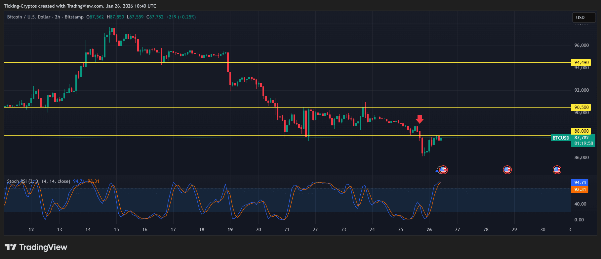The image size is (601, 259).
Task: Open the US flag event icon after date 30
Action: point(557,170)
